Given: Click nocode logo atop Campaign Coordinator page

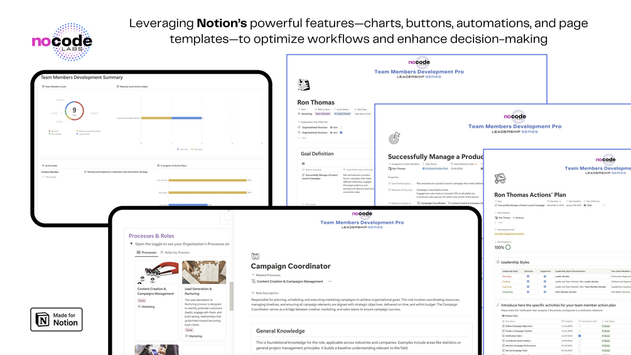Looking at the screenshot, I should click(x=362, y=214).
